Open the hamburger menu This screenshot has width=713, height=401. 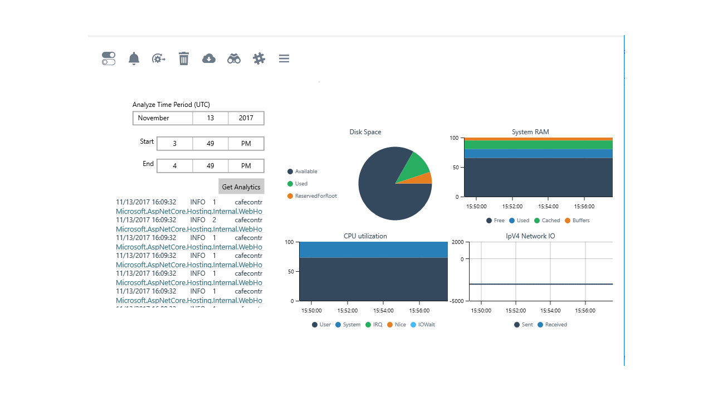[284, 58]
